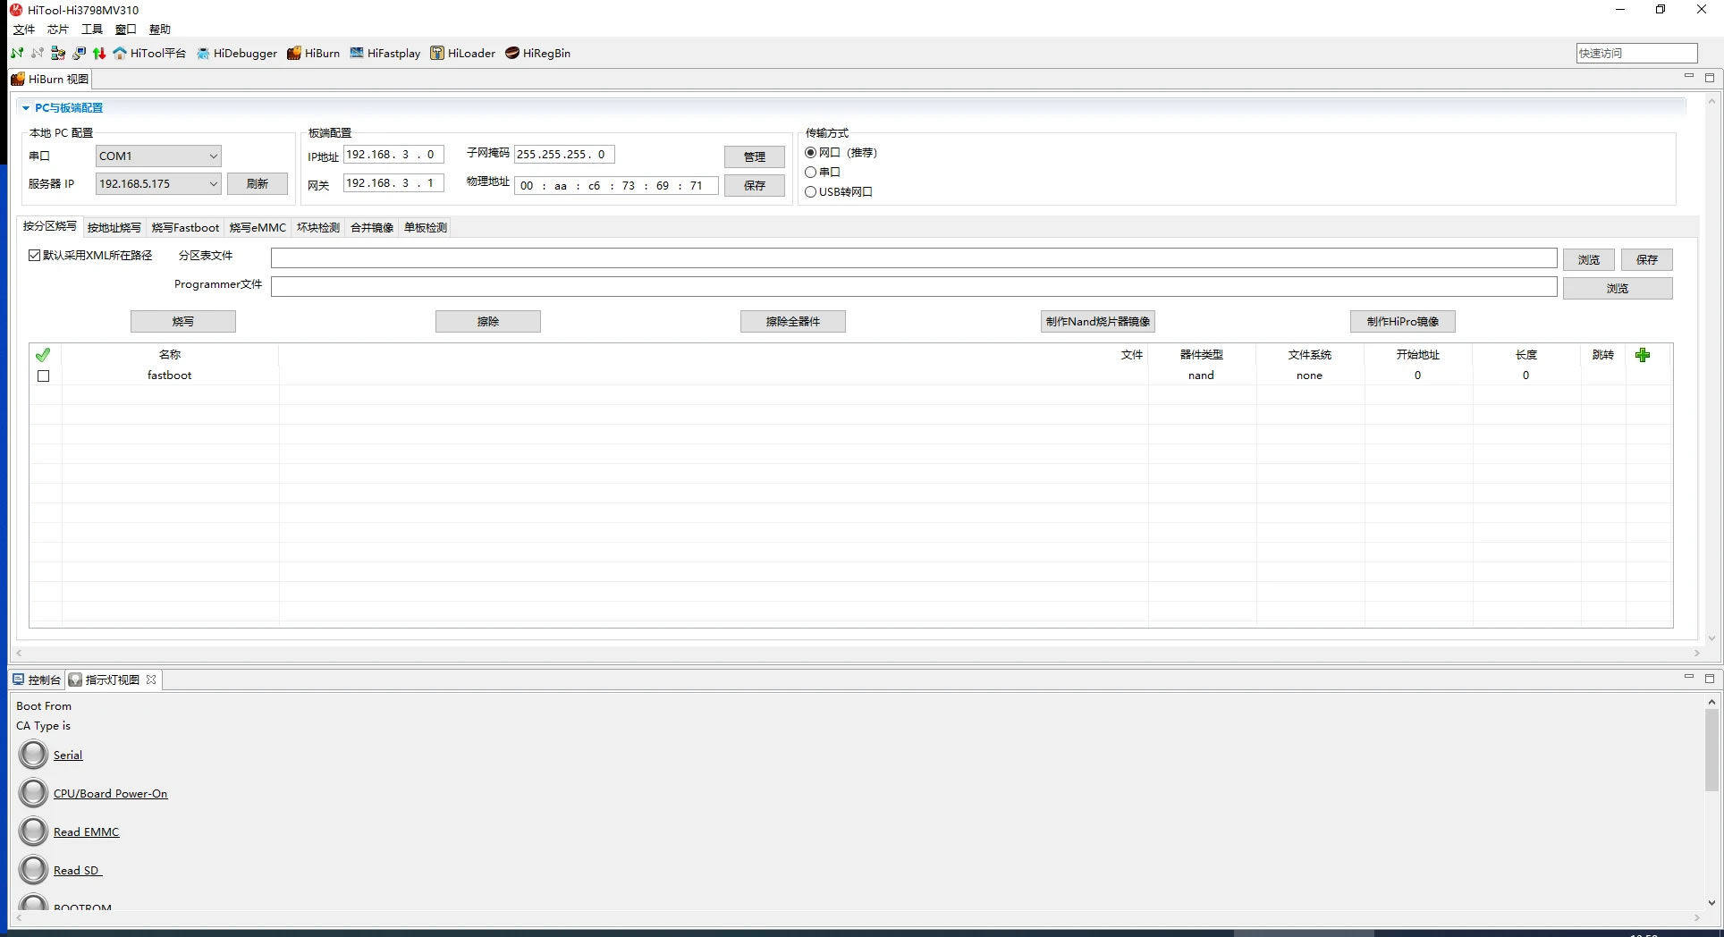Open the HiLoader tool
The image size is (1724, 937).
pos(462,54)
